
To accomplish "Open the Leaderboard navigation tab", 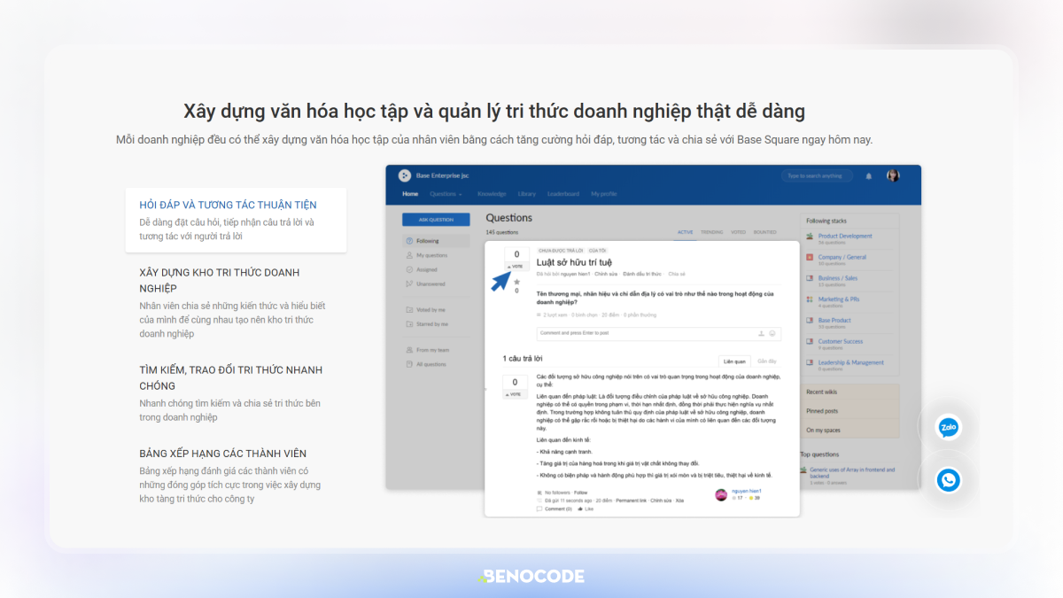I will point(563,194).
